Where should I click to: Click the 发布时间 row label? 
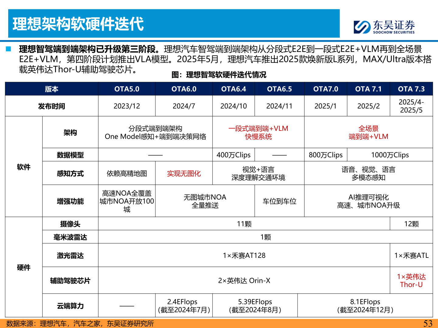pos(51,106)
